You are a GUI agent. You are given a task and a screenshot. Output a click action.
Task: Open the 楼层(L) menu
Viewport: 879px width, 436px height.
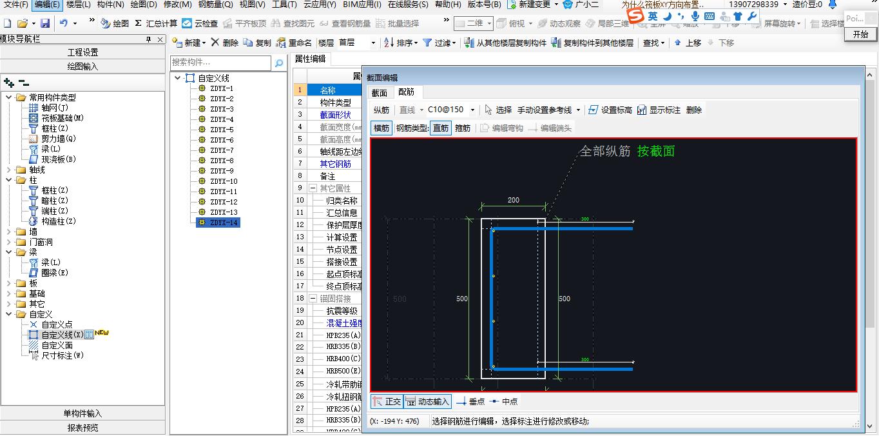point(79,5)
